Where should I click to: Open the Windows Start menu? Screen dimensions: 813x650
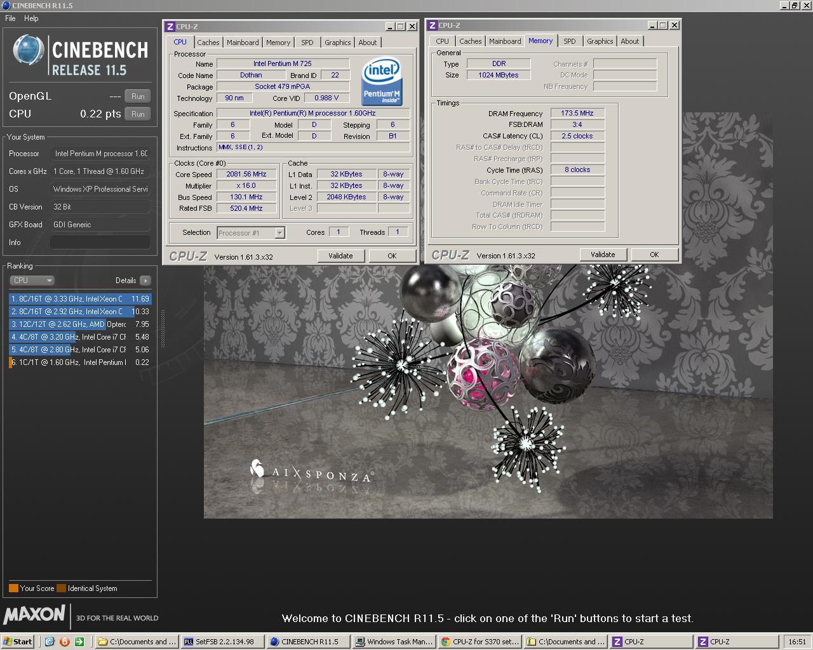(x=17, y=641)
